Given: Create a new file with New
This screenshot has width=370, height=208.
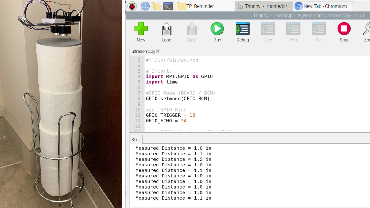Looking at the screenshot, I should tap(141, 32).
